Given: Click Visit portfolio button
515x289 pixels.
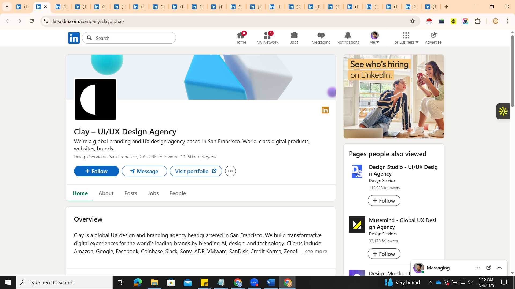Looking at the screenshot, I should coord(196,171).
